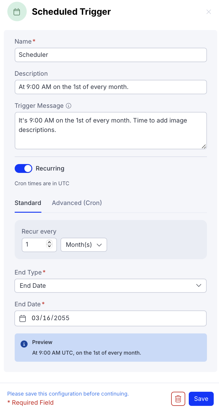Expand the End Type dropdown

pos(110,286)
